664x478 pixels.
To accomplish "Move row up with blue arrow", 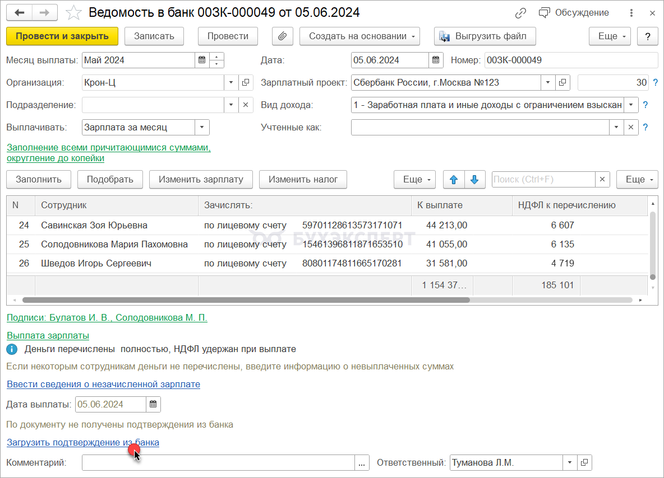I will click(x=454, y=180).
